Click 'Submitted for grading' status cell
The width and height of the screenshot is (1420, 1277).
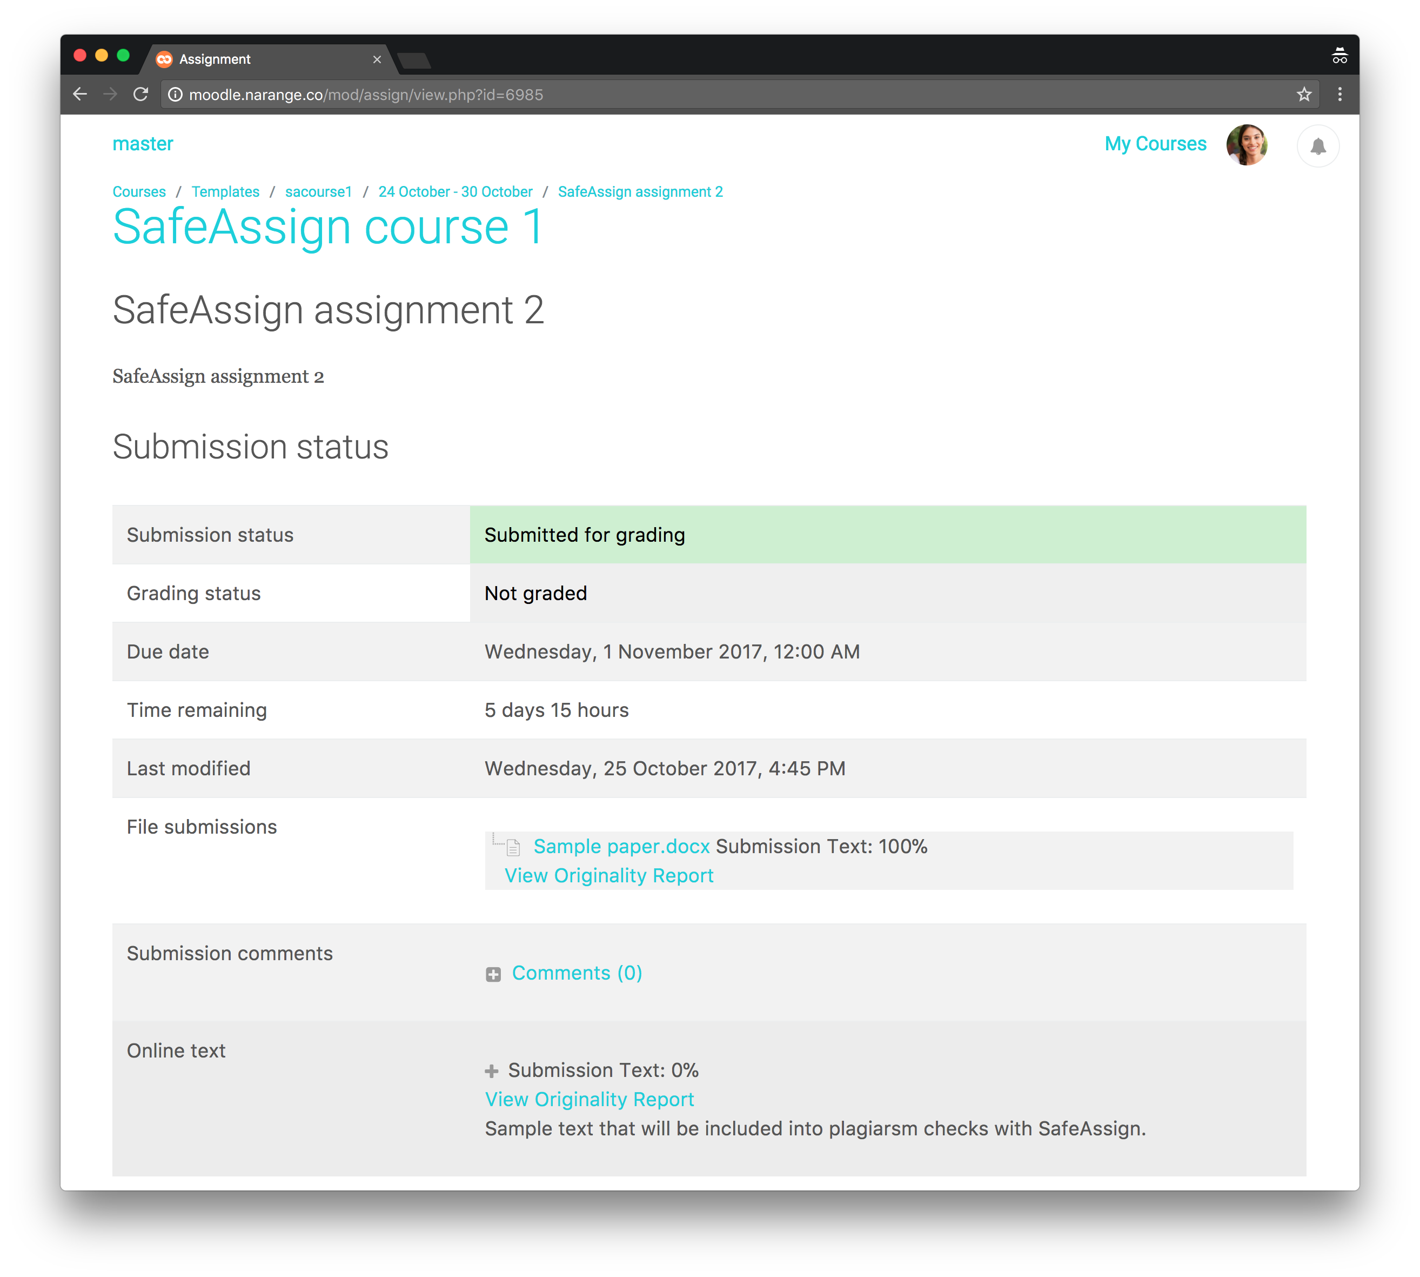[x=888, y=535]
